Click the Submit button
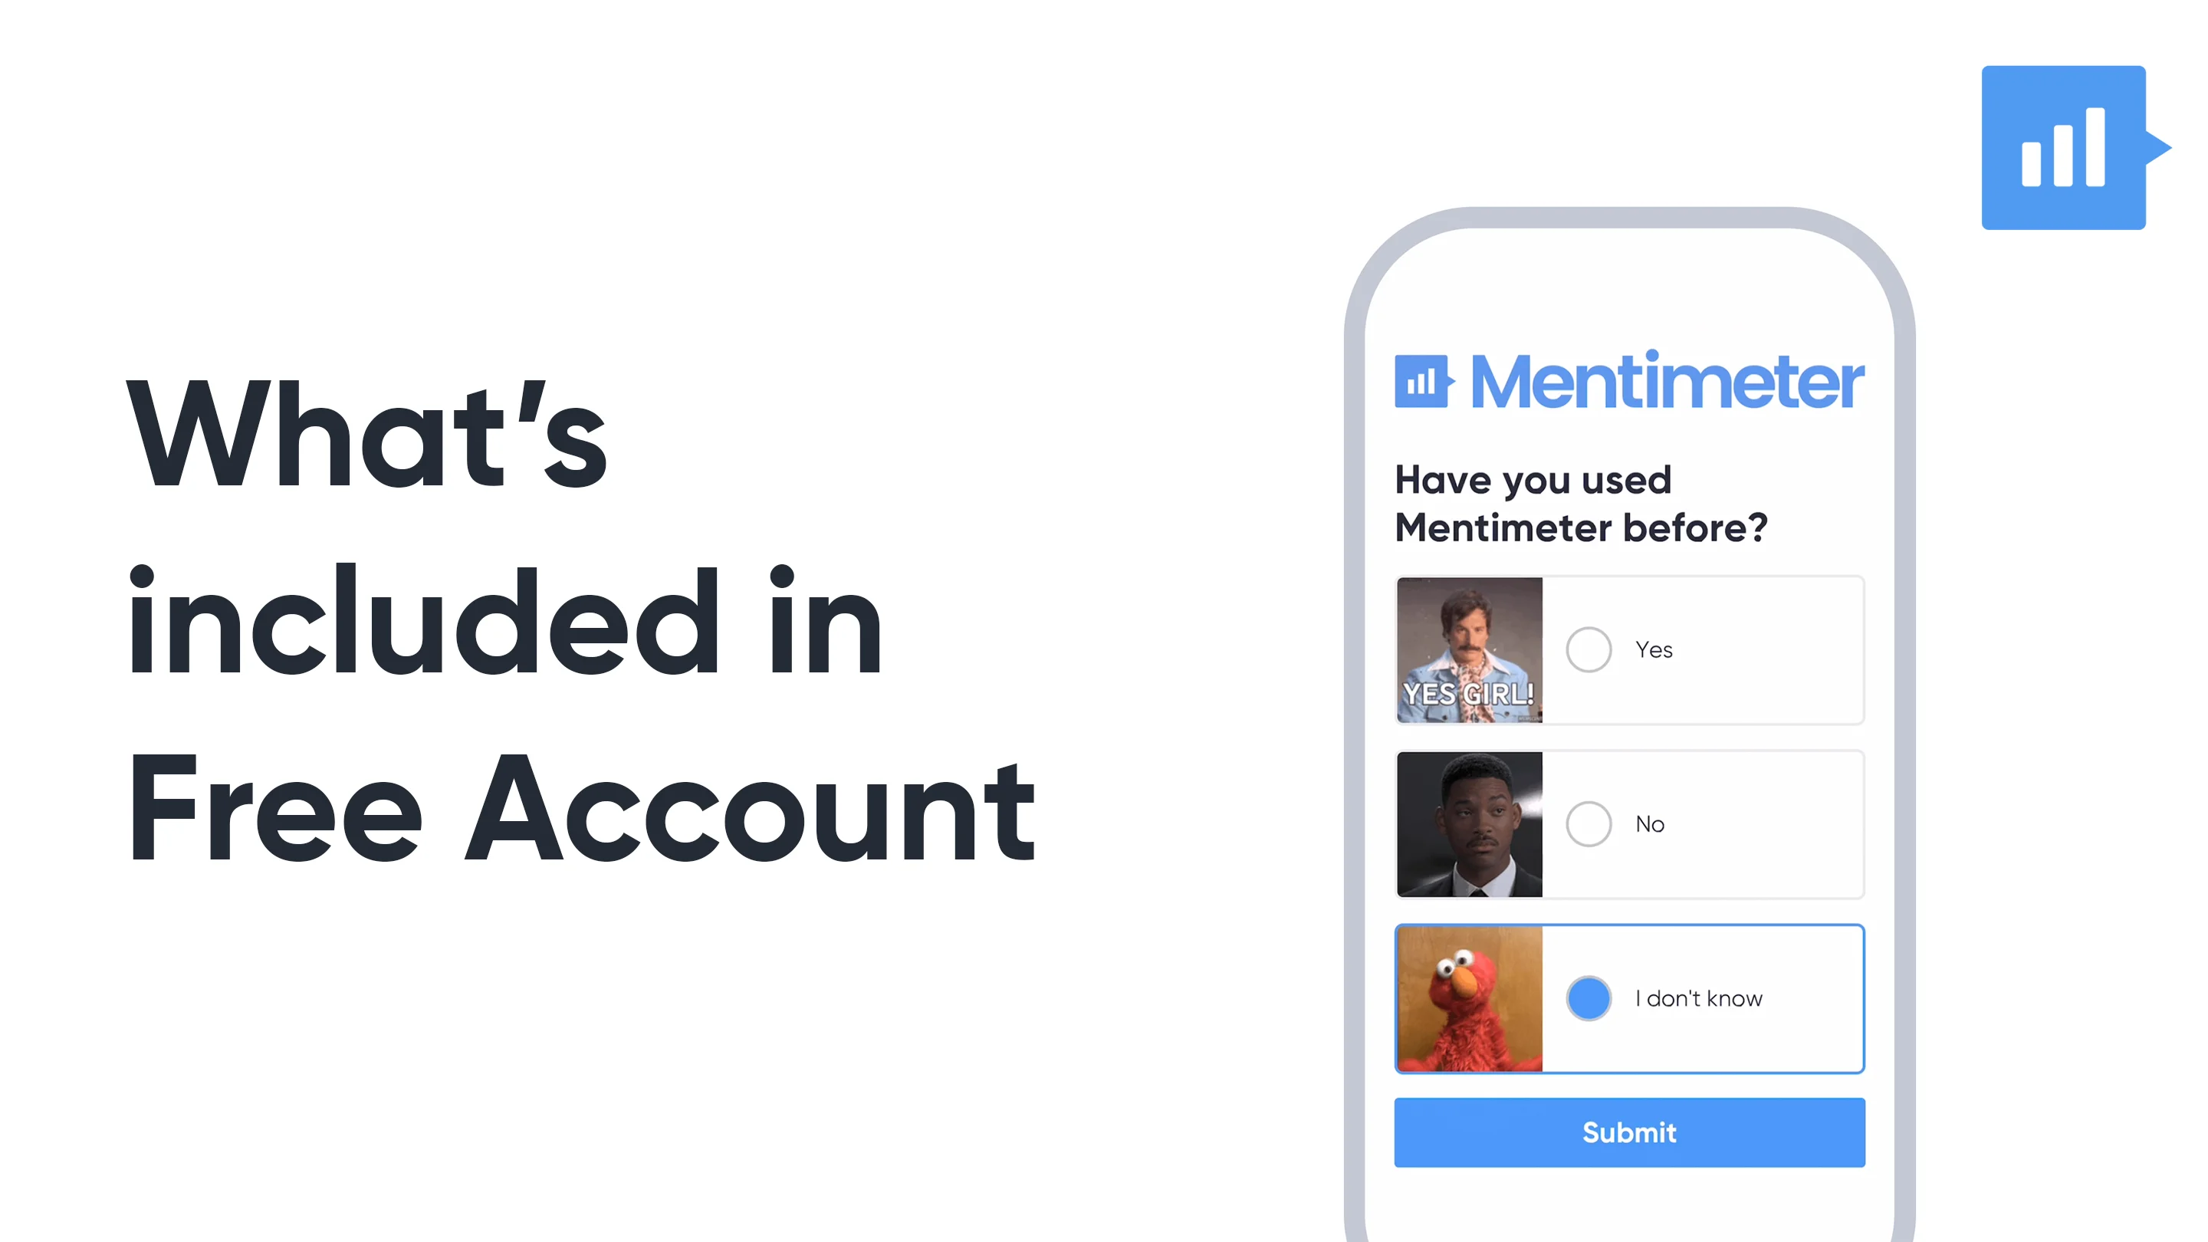Screen dimensions: 2208x1242 click(x=1628, y=1132)
